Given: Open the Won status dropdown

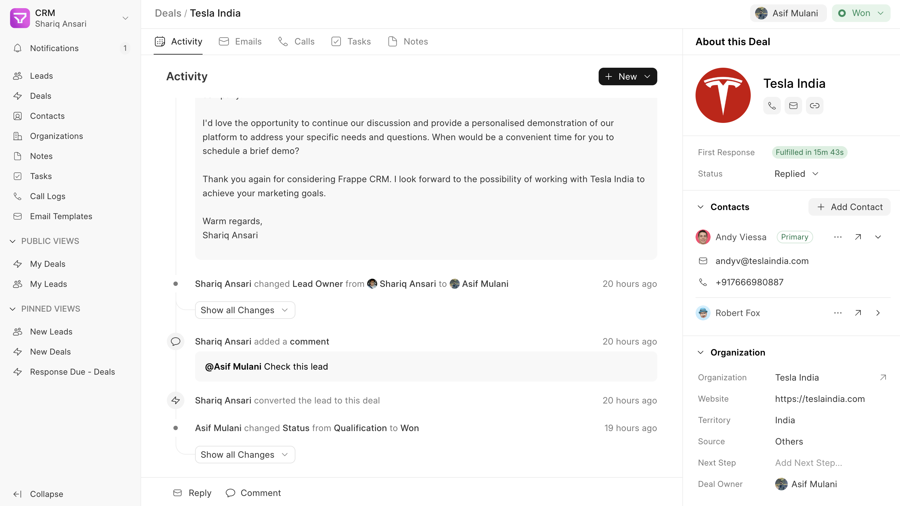Looking at the screenshot, I should coord(861,13).
